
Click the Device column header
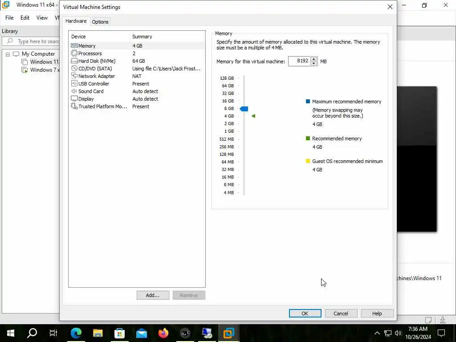99,37
